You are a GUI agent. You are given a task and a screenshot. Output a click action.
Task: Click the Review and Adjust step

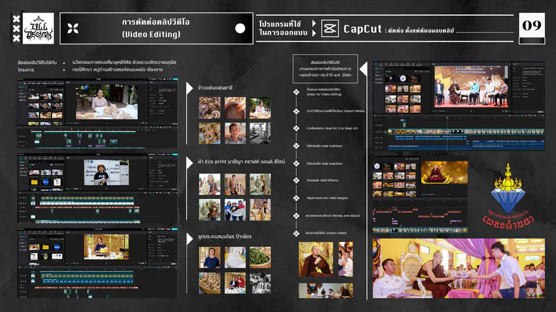[333, 216]
